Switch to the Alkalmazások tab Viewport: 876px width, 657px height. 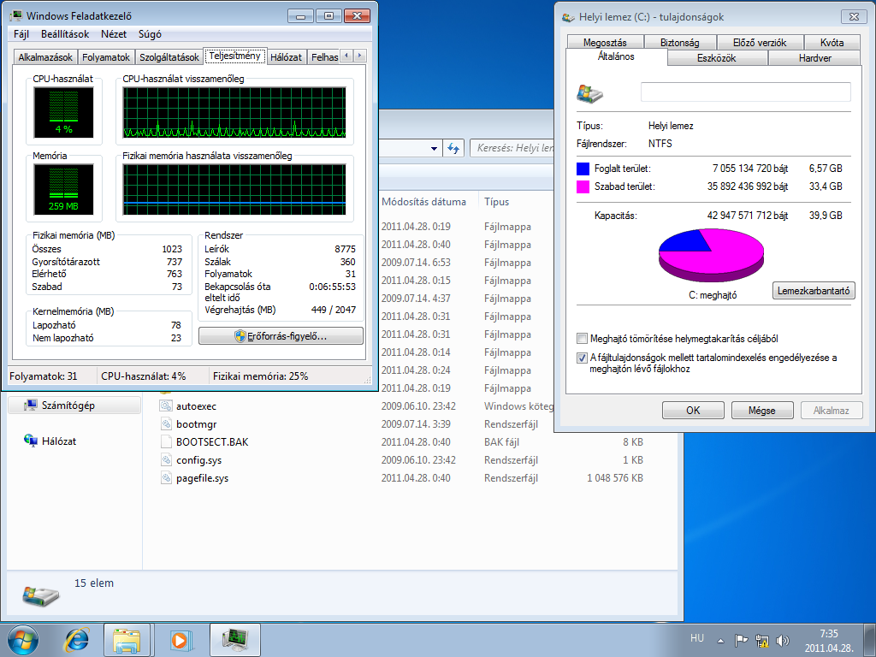click(45, 57)
